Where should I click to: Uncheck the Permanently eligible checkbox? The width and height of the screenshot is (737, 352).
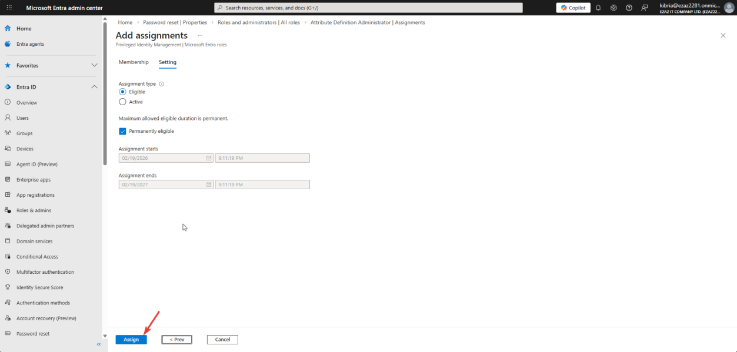coord(122,131)
